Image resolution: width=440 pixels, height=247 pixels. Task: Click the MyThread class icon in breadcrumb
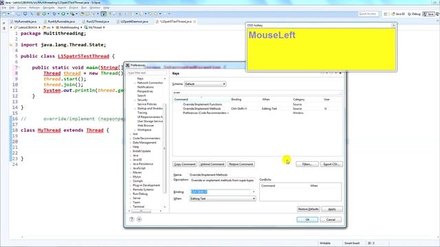click(x=86, y=27)
